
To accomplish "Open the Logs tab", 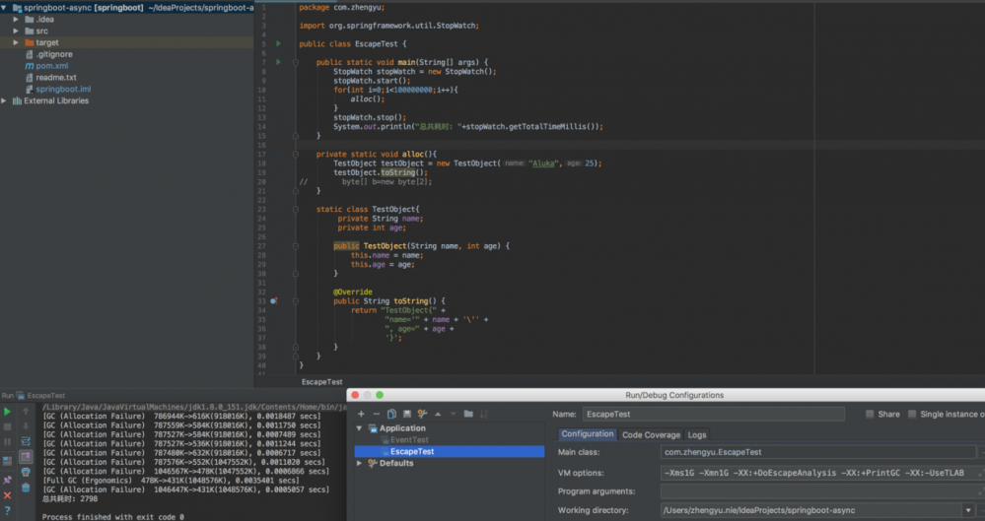I will pyautogui.click(x=697, y=434).
